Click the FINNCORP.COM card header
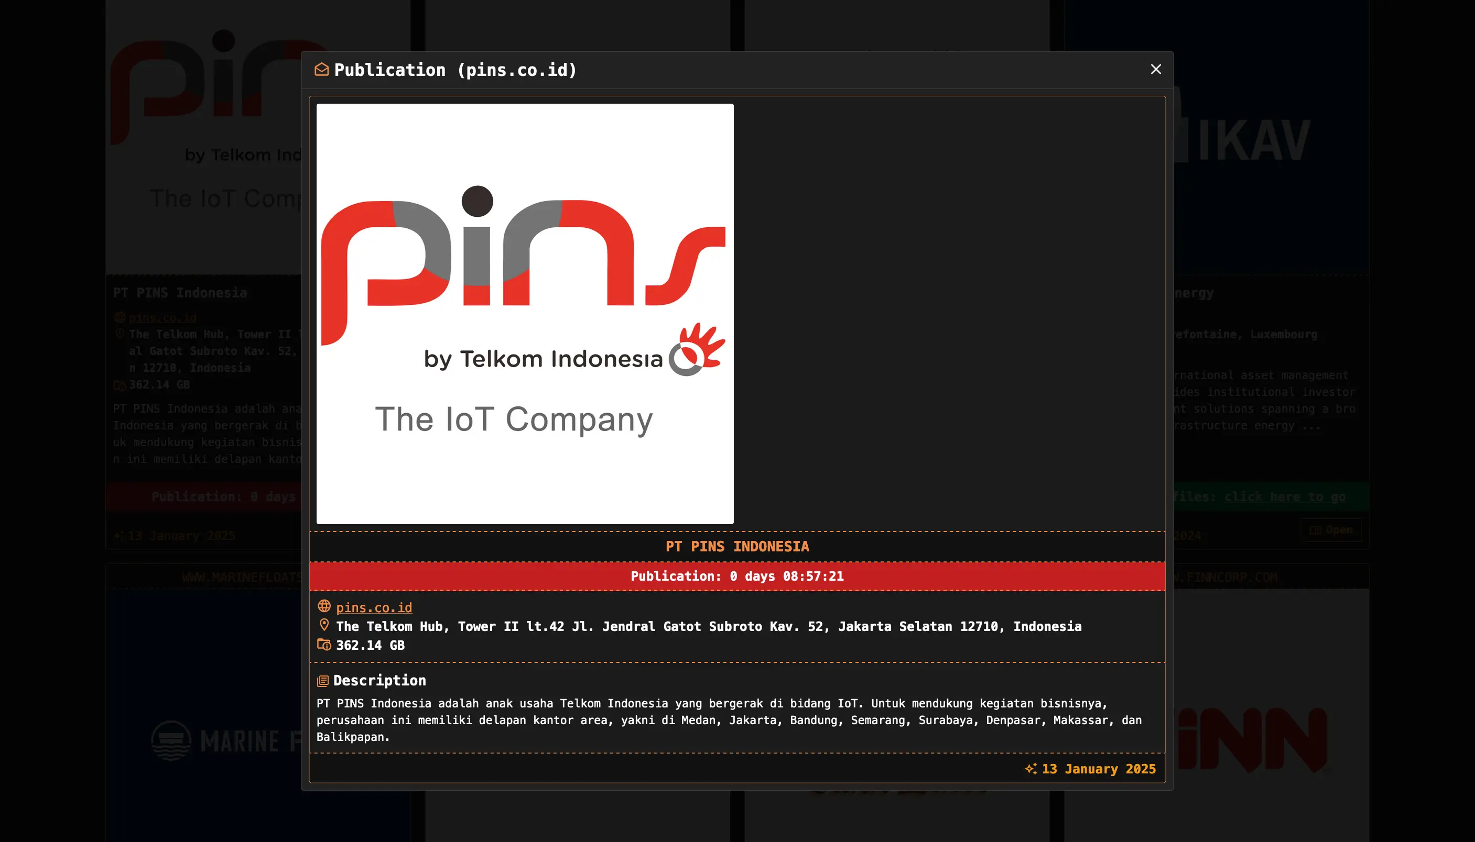The width and height of the screenshot is (1475, 842). pyautogui.click(x=1227, y=577)
